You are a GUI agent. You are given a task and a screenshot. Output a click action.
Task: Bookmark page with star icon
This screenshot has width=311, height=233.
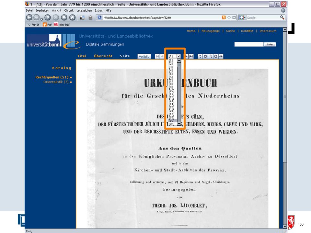click(x=229, y=17)
